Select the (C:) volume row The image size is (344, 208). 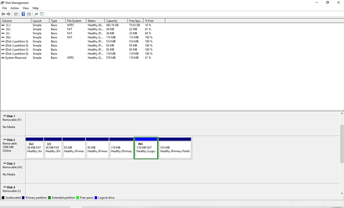tap(8, 25)
